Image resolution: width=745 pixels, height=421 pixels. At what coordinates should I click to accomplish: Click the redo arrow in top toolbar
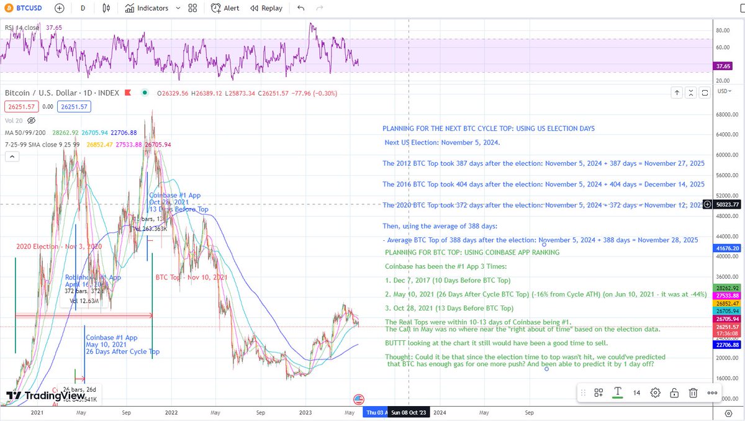click(320, 8)
